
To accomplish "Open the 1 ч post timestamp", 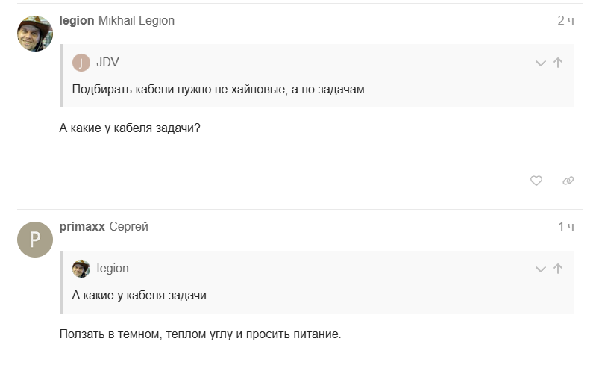I will [565, 227].
